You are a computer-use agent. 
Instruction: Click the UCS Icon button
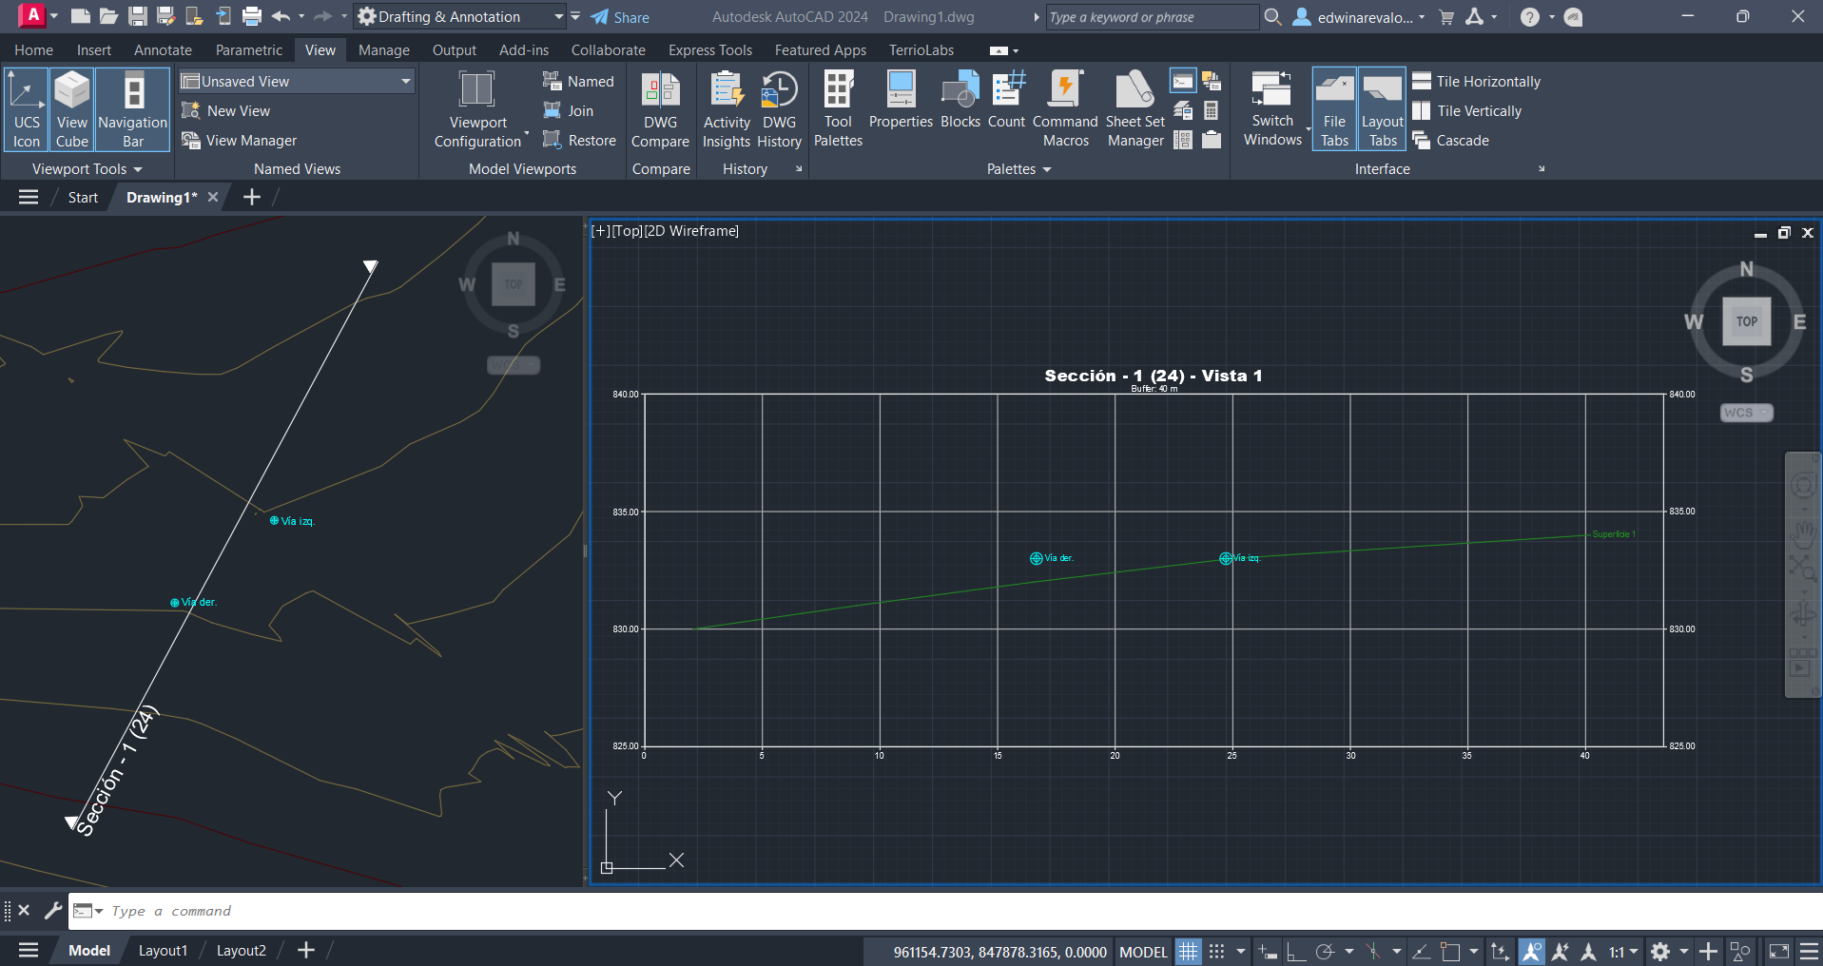27,109
